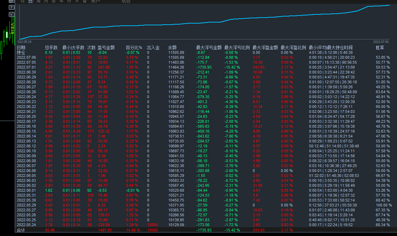The width and height of the screenshot is (397, 236).
Task: Click win rate 68.42 %
Action: [383, 200]
